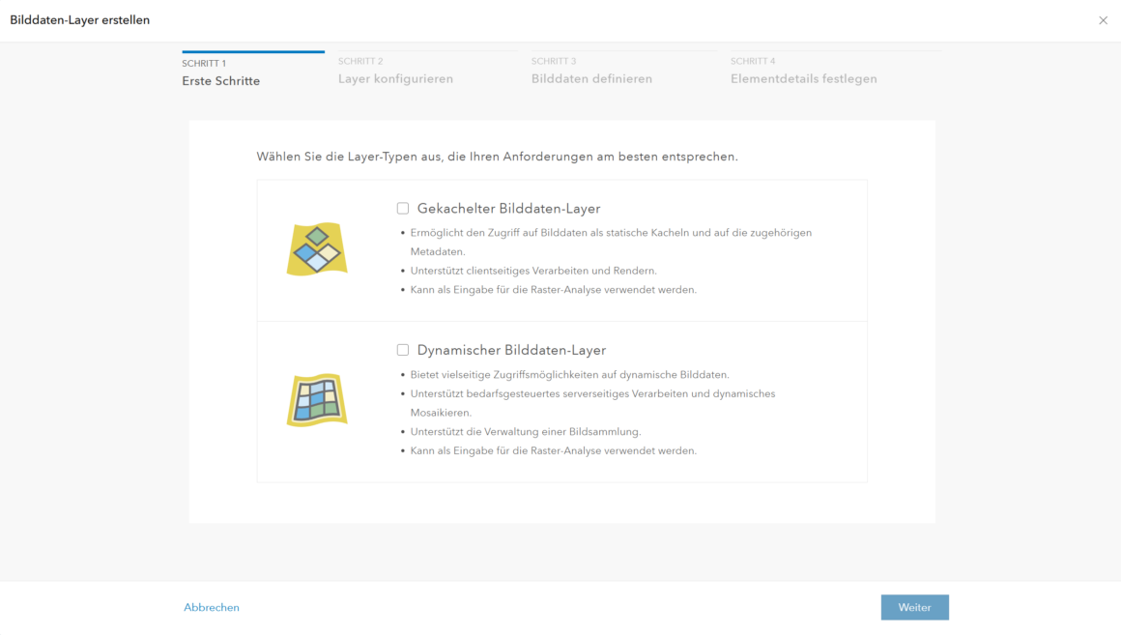Close the Bilddaten-Layer erstellen dialog

(x=1104, y=20)
